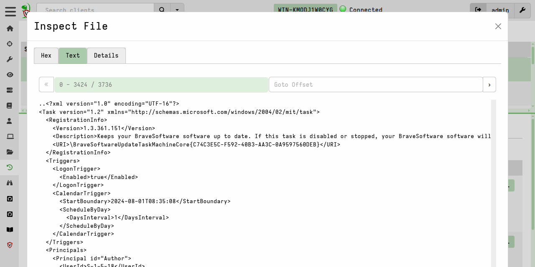Image resolution: width=535 pixels, height=267 pixels.
Task: Click the WIN-KMODJ1W0CYG server button
Action: (x=306, y=8)
